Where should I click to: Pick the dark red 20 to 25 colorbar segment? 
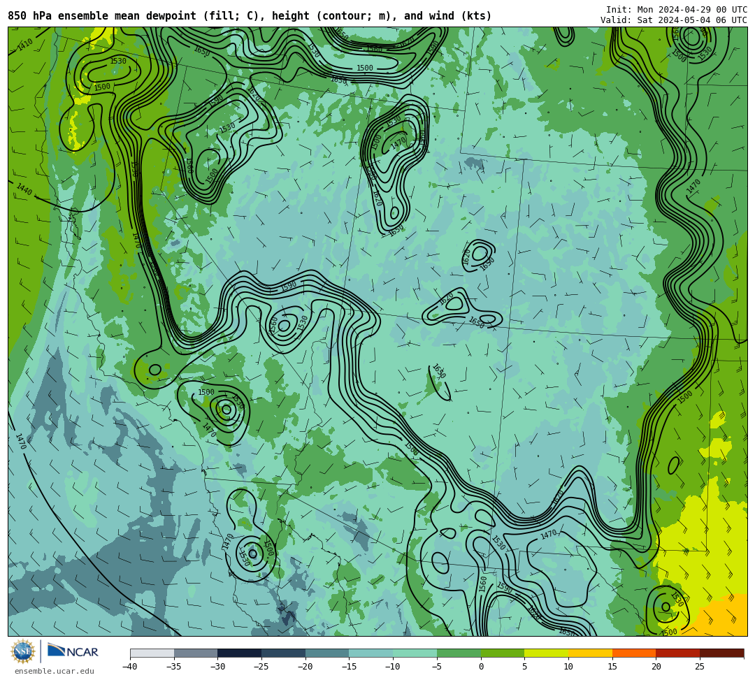tap(678, 653)
